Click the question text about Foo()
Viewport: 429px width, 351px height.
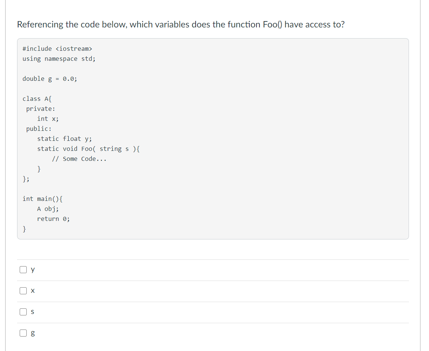tap(181, 24)
